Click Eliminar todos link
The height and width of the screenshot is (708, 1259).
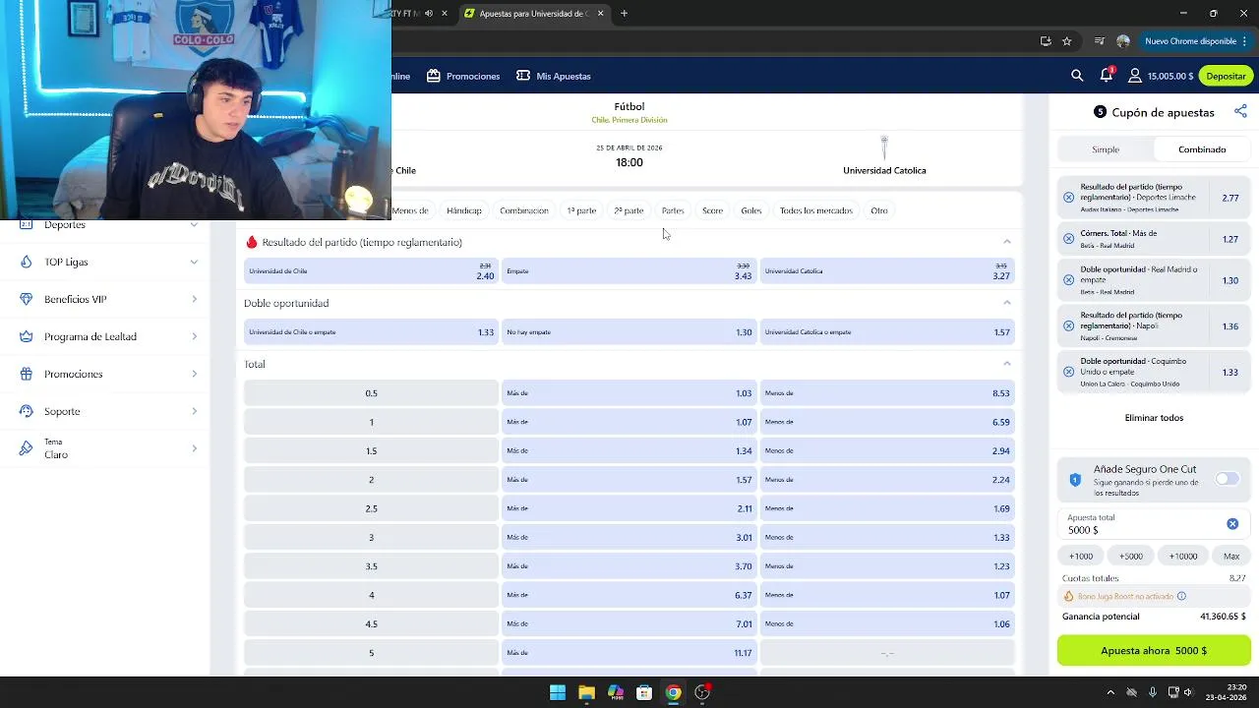[1154, 418]
